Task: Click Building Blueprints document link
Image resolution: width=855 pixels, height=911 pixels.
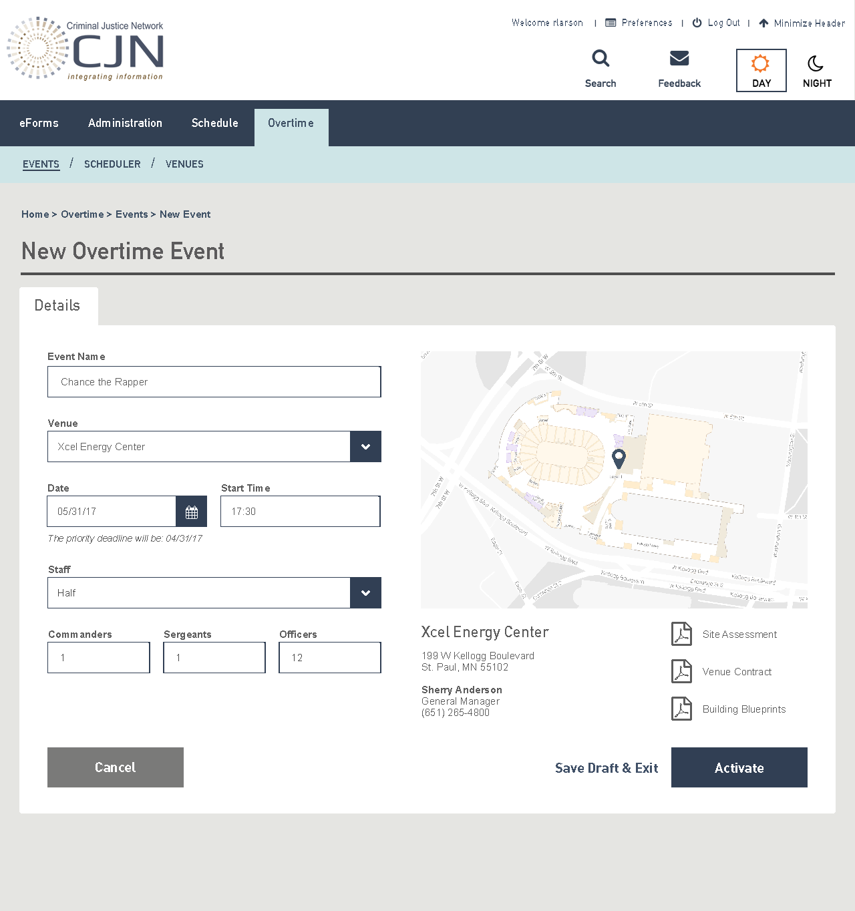Action: point(744,709)
